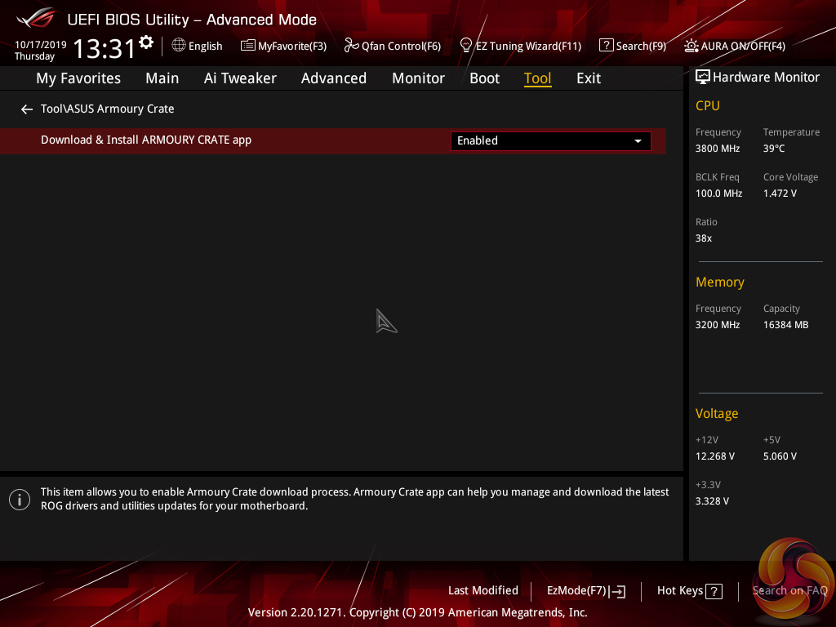Click the EZ Tuning Wizard lightbulb icon
Screen dimensions: 836x627
pos(466,46)
